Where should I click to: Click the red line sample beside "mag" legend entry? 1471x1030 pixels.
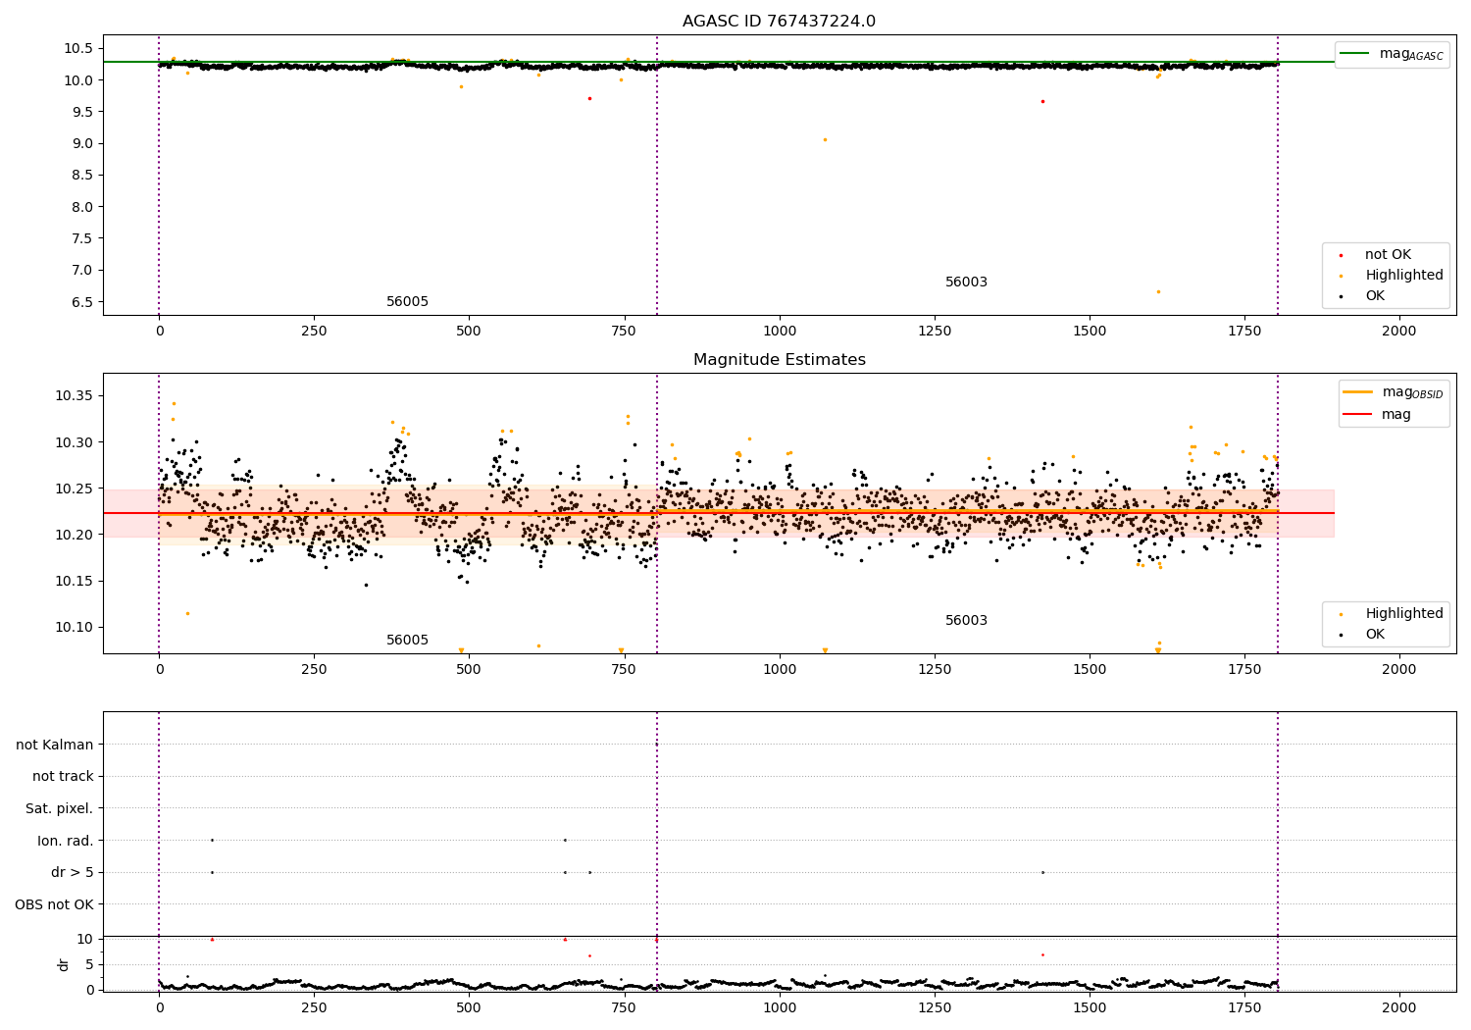pos(1358,415)
